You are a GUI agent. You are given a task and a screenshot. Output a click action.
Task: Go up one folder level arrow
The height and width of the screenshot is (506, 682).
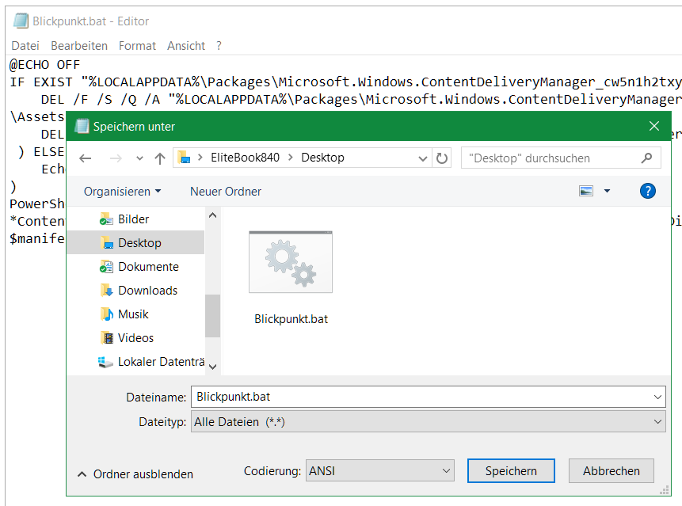[160, 158]
